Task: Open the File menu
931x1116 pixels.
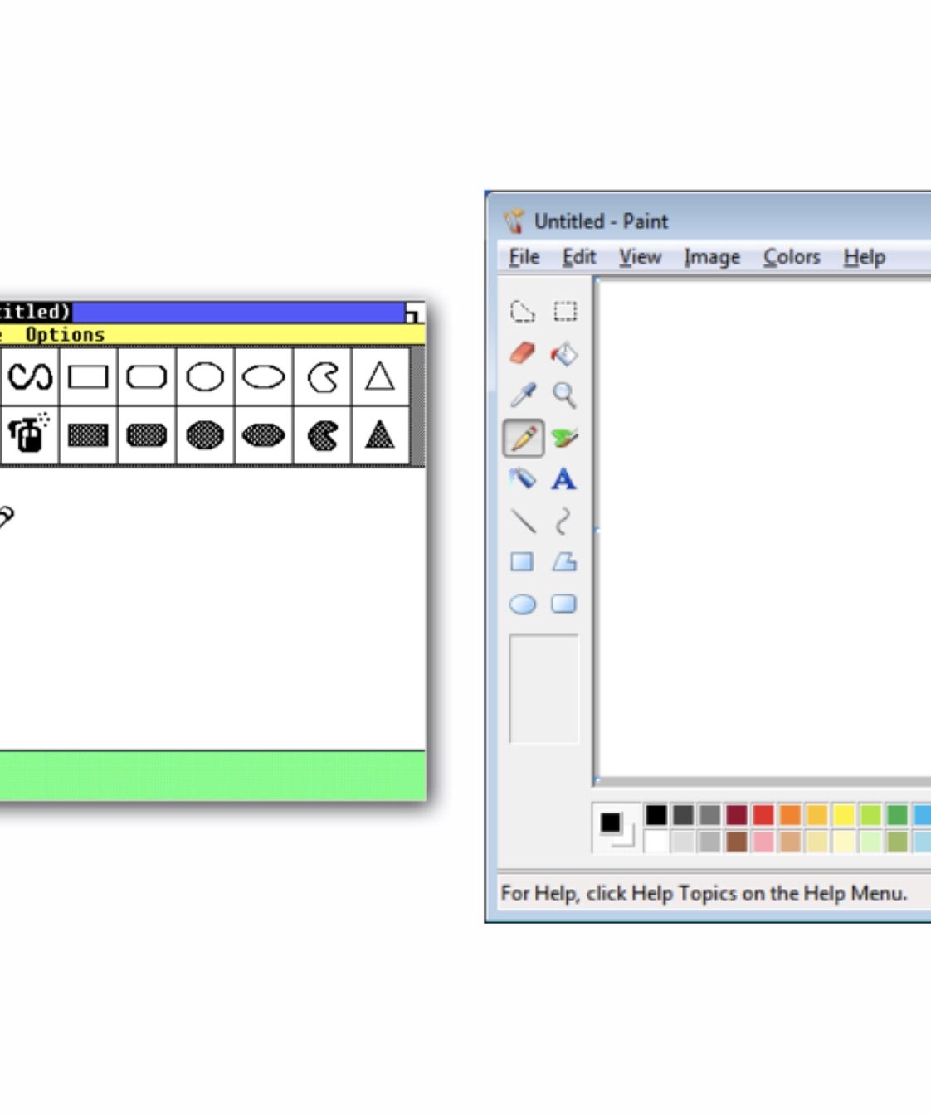Action: (524, 257)
